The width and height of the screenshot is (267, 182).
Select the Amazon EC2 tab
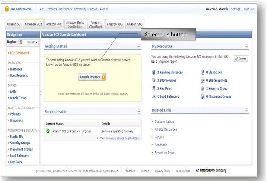(33, 24)
